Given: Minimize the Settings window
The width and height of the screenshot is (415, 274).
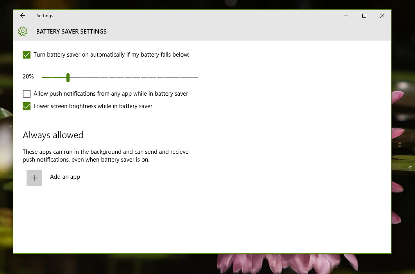Looking at the screenshot, I should [x=346, y=16].
